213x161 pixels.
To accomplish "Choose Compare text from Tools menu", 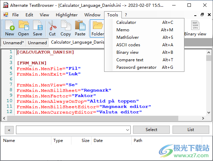I will (x=144, y=60).
